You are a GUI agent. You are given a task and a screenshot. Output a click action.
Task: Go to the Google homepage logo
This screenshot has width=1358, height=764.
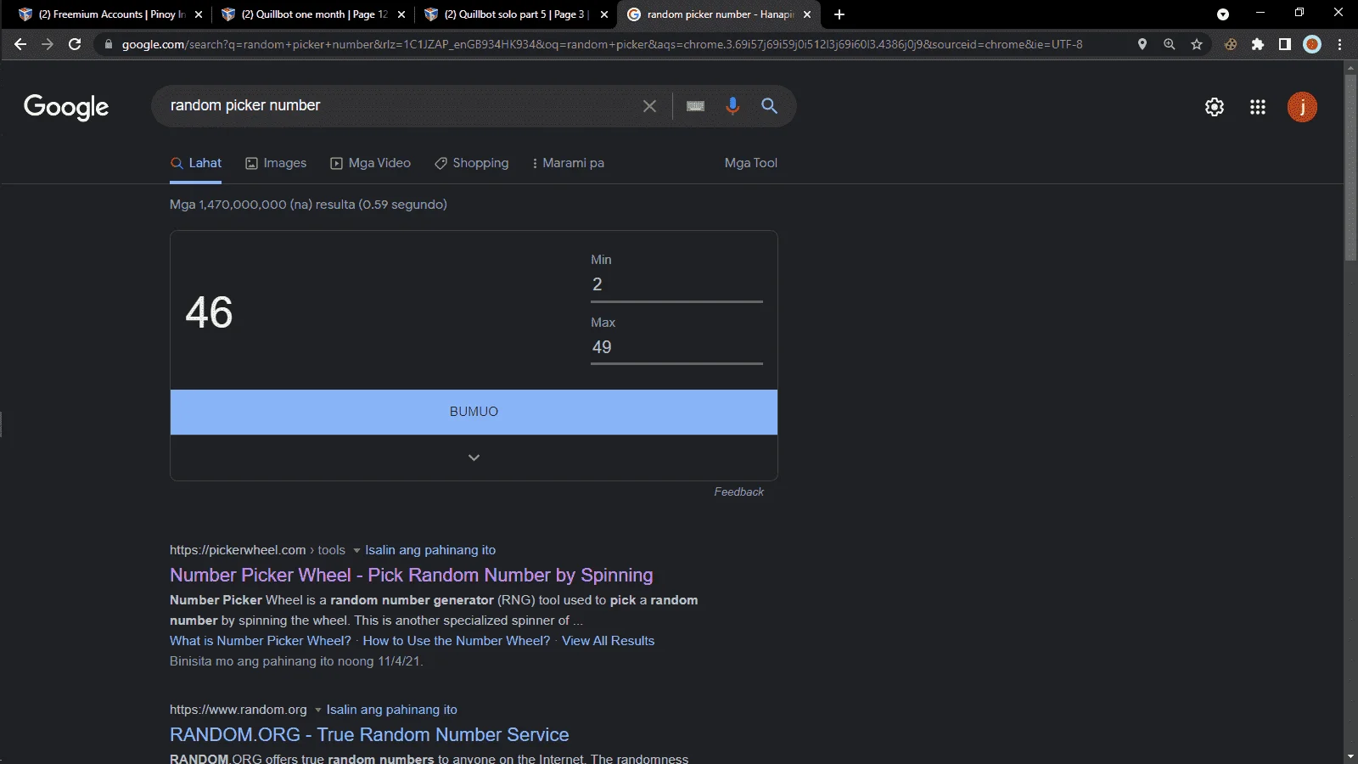[66, 107]
